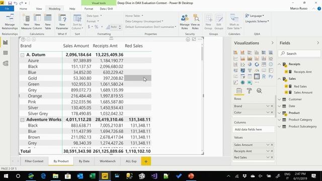The width and height of the screenshot is (322, 181).
Task: Click Add data fields here in Columns
Action: pyautogui.click(x=254, y=130)
